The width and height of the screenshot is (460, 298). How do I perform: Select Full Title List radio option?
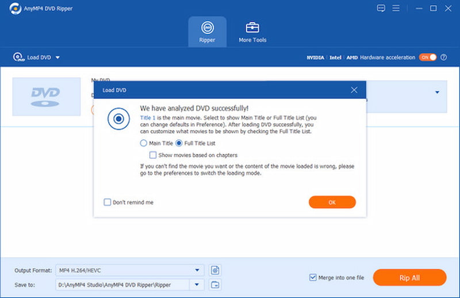pos(179,143)
